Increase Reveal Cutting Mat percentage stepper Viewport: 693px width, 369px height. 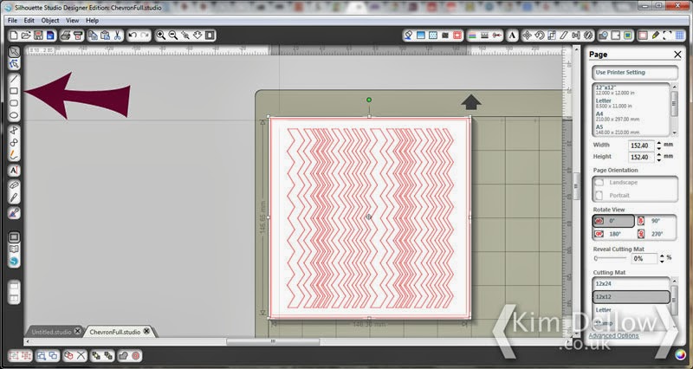[662, 256]
